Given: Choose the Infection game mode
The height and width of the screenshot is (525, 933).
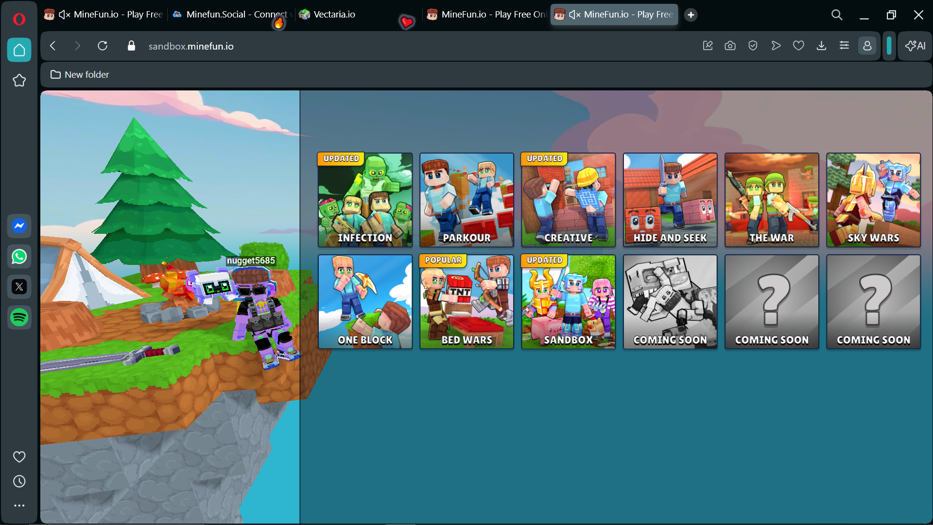Looking at the screenshot, I should 365,200.
